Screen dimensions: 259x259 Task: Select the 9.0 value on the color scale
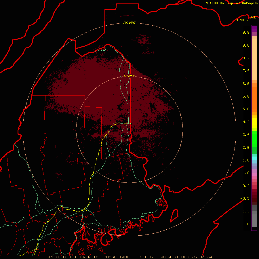[246, 45]
